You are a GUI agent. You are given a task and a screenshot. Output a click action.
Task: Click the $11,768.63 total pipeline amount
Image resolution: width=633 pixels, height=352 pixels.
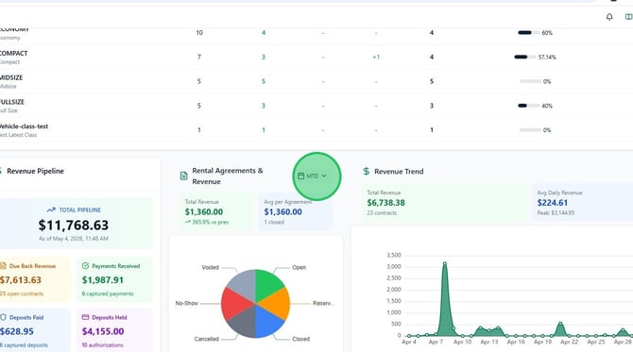point(74,225)
